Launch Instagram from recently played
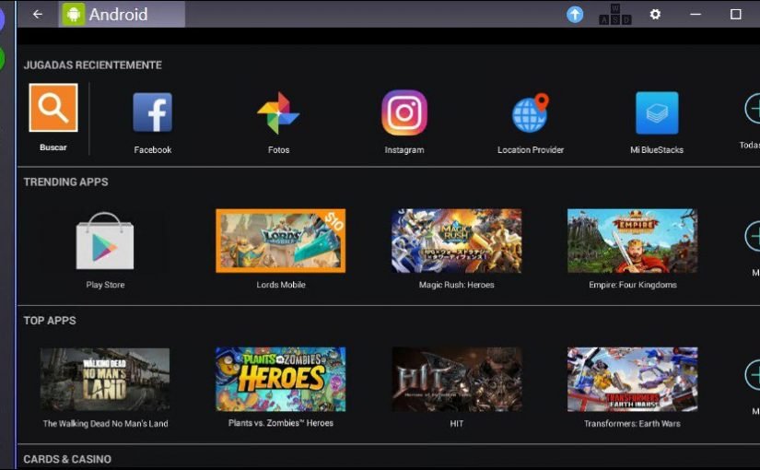 [x=404, y=113]
